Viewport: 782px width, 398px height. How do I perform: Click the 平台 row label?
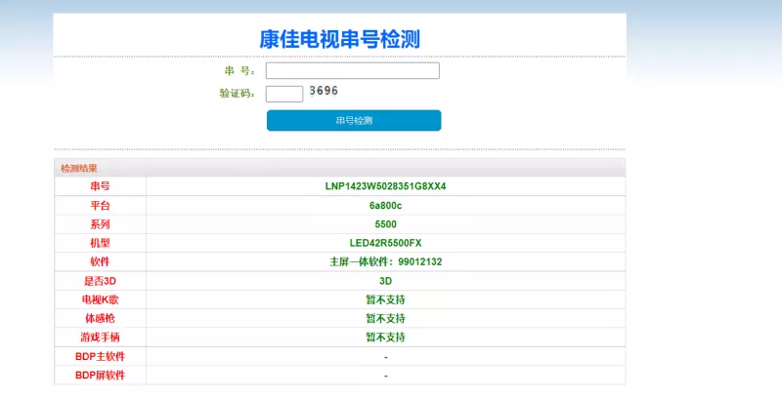coord(100,206)
